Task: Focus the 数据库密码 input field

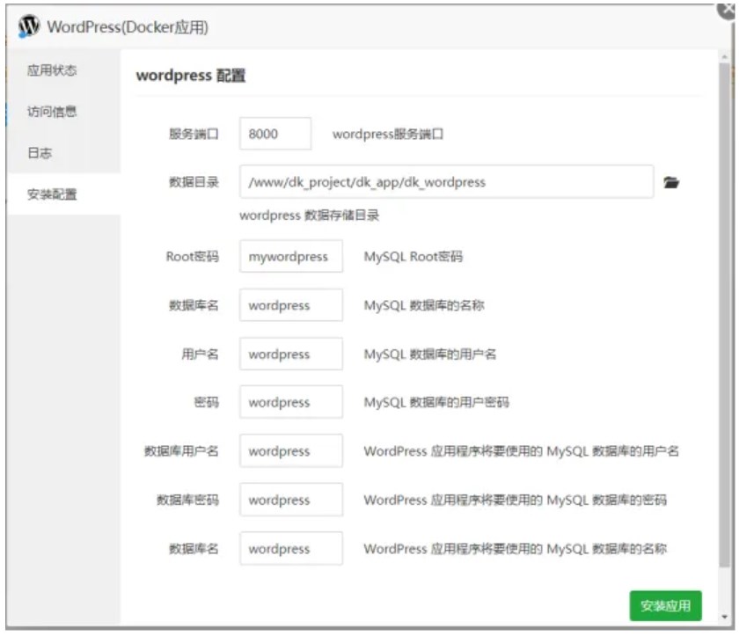Action: 290,501
